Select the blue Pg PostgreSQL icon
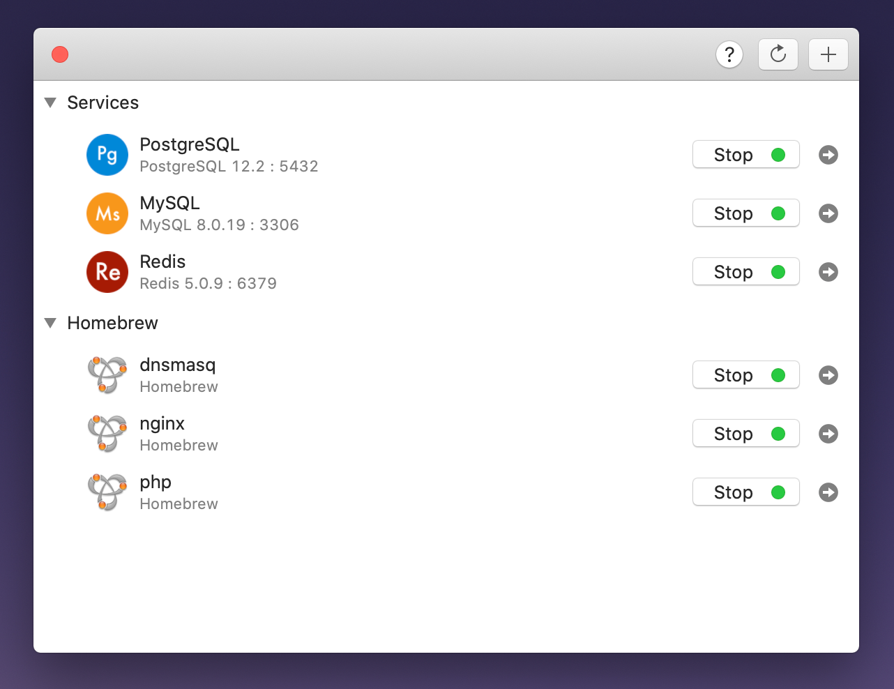Image resolution: width=894 pixels, height=689 pixels. (x=107, y=155)
